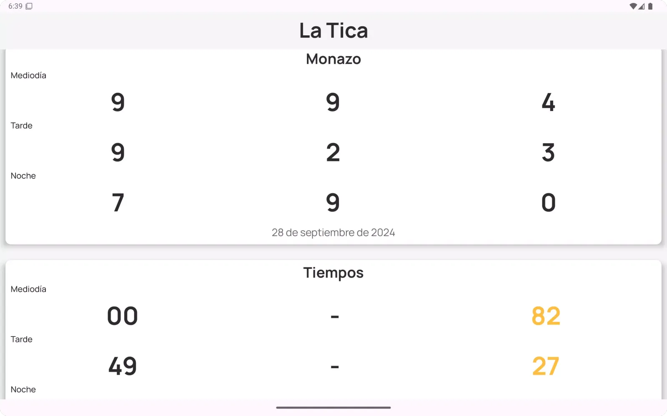The image size is (667, 416).
Task: Tap the Monazo Noche digit 0
Action: 548,203
